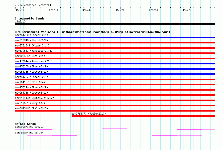The height and width of the screenshot is (150, 222).
Task: Click the DGV Structural Variants track title
Action: (93, 32)
